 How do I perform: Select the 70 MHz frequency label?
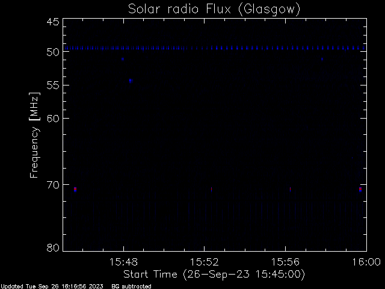[53, 185]
